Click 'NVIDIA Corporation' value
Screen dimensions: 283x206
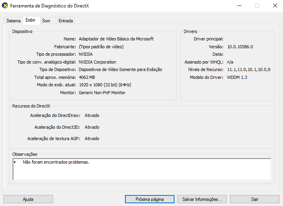(x=97, y=62)
